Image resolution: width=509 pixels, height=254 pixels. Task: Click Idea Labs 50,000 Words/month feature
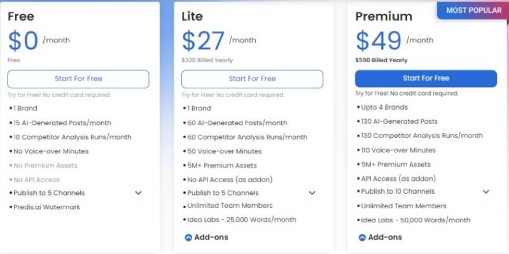click(x=415, y=220)
